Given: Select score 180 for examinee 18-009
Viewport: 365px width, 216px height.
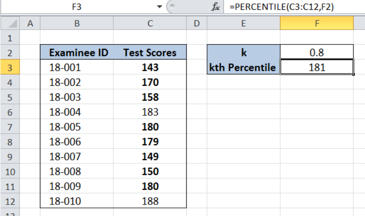Looking at the screenshot, I should click(150, 186).
